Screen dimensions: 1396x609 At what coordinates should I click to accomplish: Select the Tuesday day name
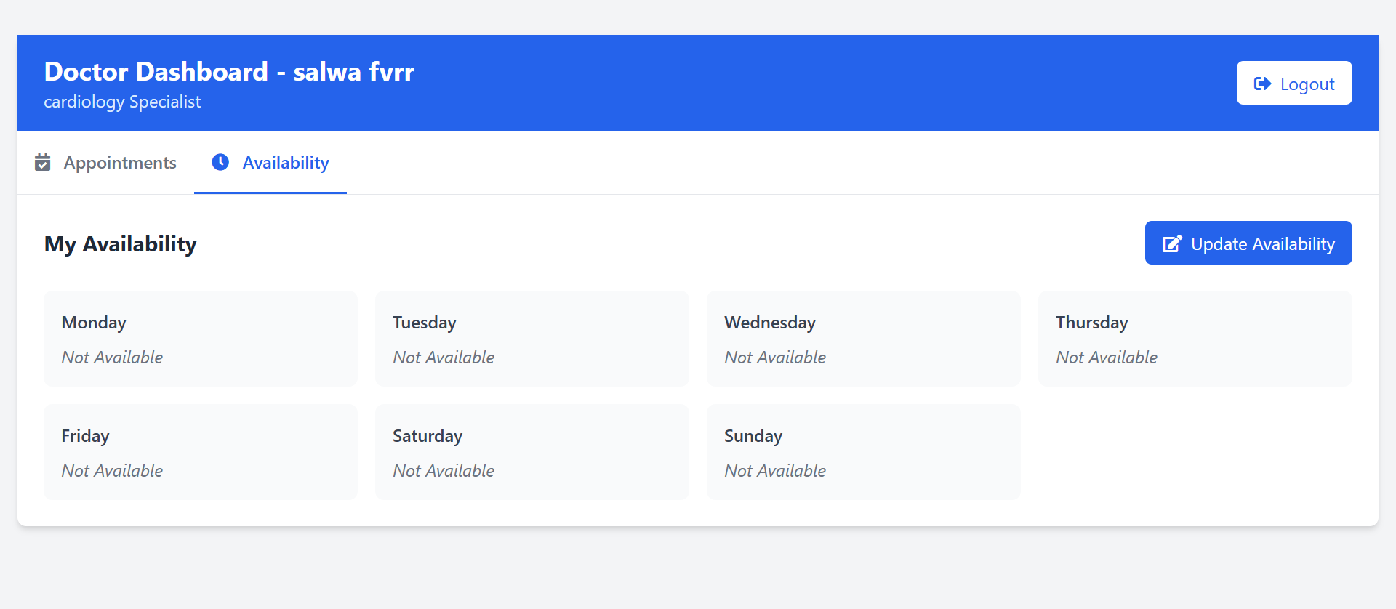point(425,323)
